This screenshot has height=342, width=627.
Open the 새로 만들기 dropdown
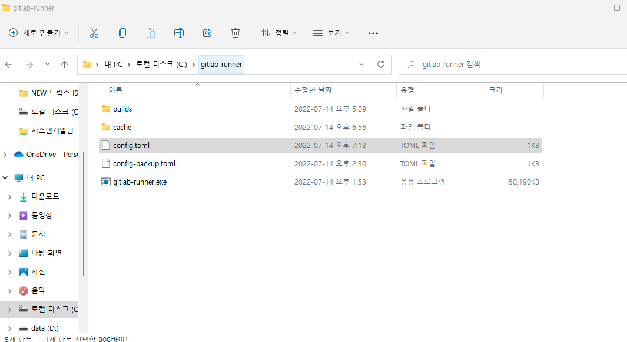pyautogui.click(x=38, y=33)
